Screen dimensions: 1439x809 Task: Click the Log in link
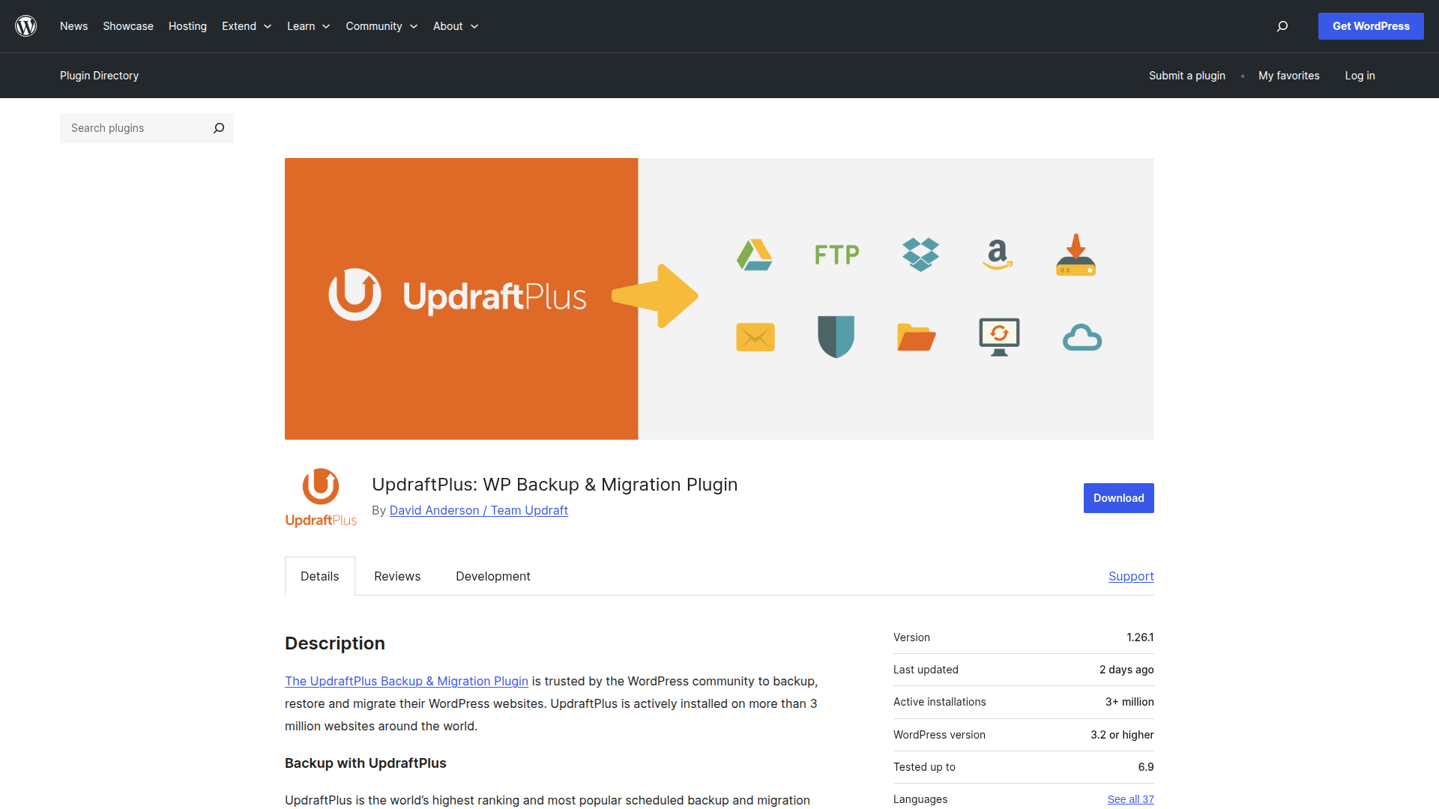(1360, 76)
